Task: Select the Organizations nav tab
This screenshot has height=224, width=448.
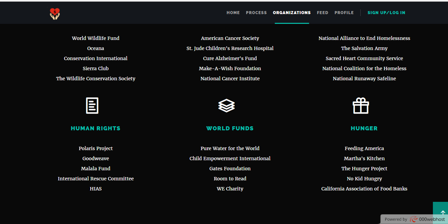Action: [x=292, y=13]
